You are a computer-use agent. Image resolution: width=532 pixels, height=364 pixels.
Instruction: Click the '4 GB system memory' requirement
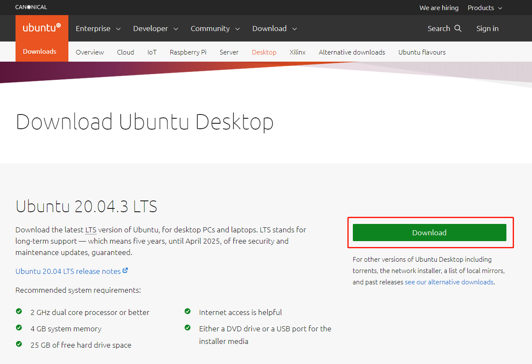pyautogui.click(x=66, y=329)
